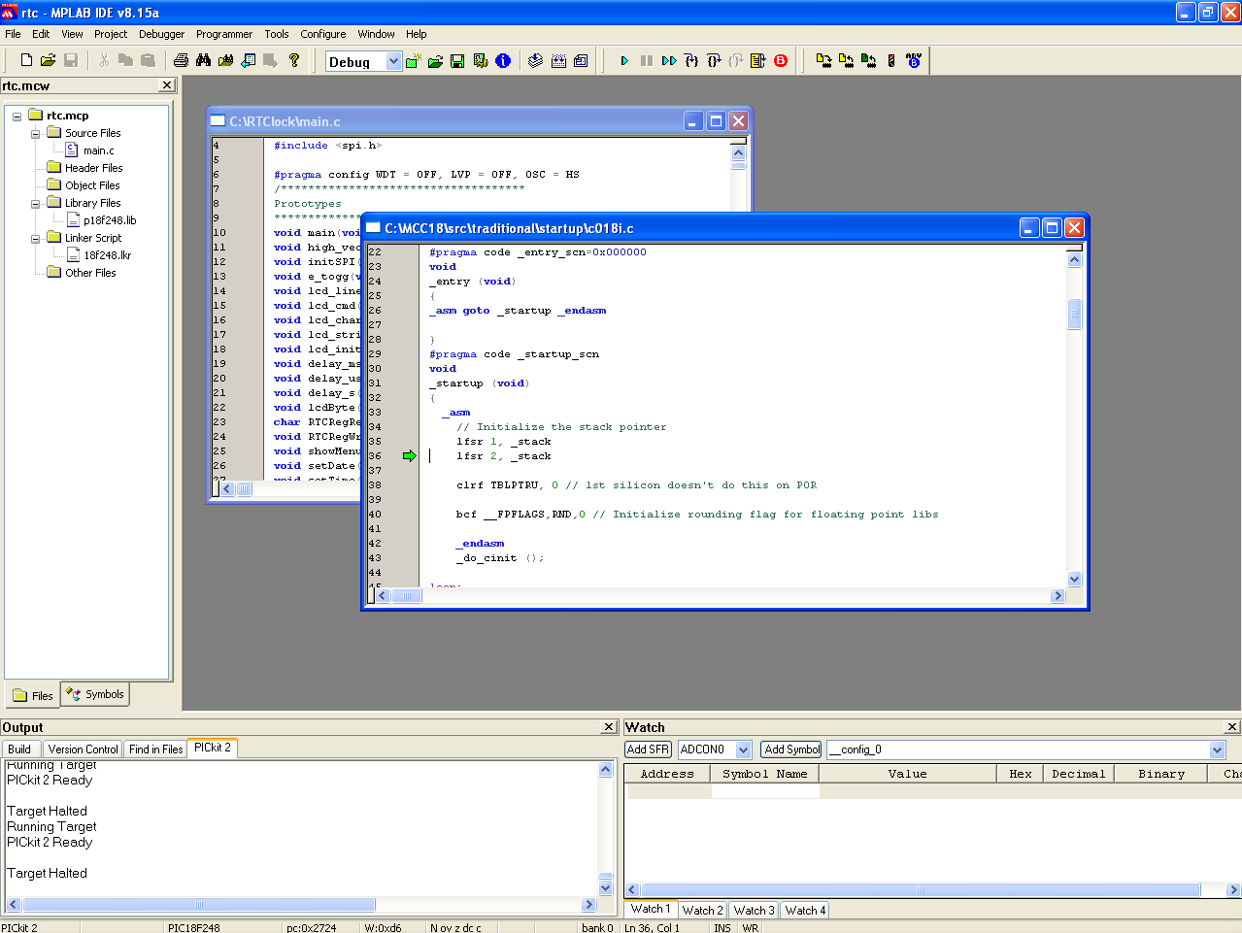Open the Configure menu
Image resolution: width=1242 pixels, height=933 pixels.
coord(323,34)
